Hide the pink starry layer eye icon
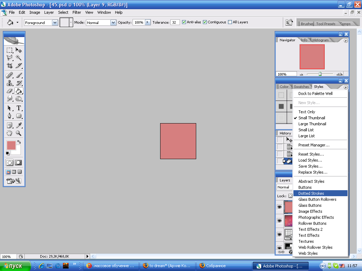This screenshot has height=271, width=362. (279, 221)
